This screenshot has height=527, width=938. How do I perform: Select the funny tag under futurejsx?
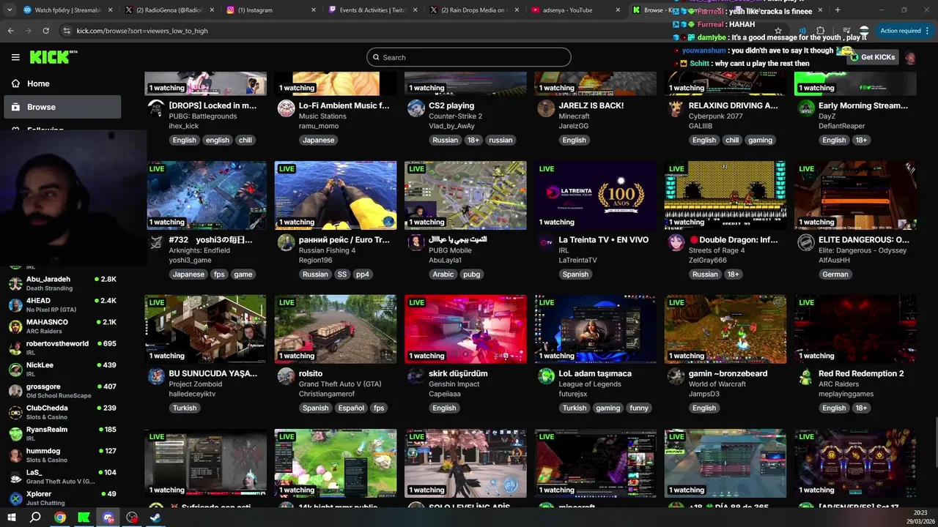(x=639, y=408)
